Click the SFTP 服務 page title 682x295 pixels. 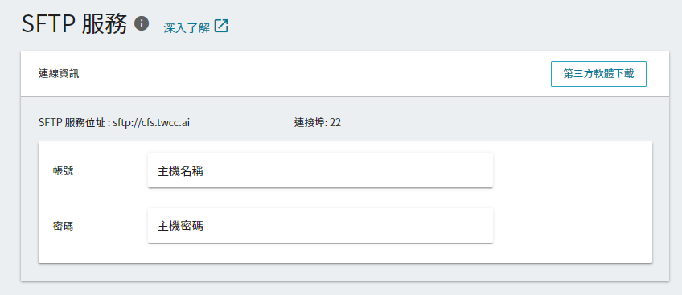click(74, 24)
